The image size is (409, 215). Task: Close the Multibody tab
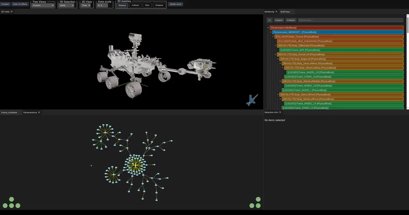[276, 12]
